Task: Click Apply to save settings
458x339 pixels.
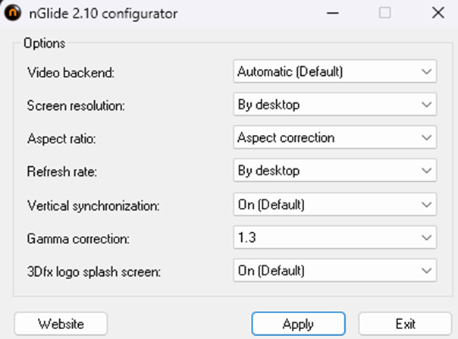Action: tap(298, 324)
